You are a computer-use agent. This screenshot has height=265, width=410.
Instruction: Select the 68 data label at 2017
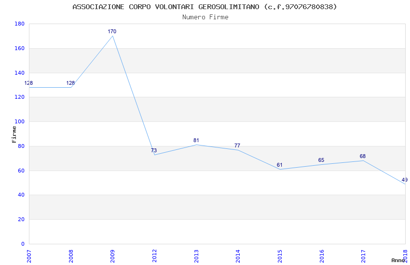(363, 156)
